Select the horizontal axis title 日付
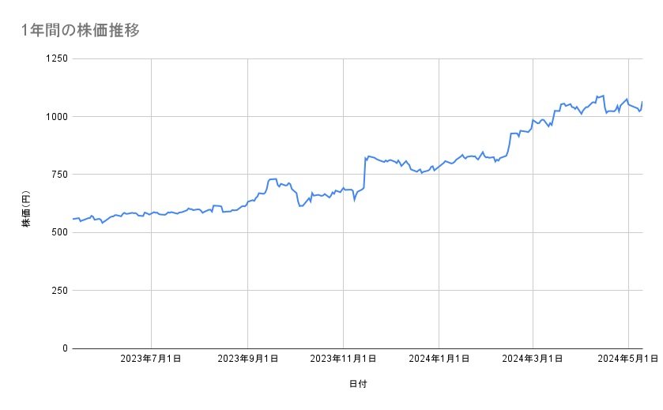Image resolution: width=663 pixels, height=410 pixels. [357, 384]
